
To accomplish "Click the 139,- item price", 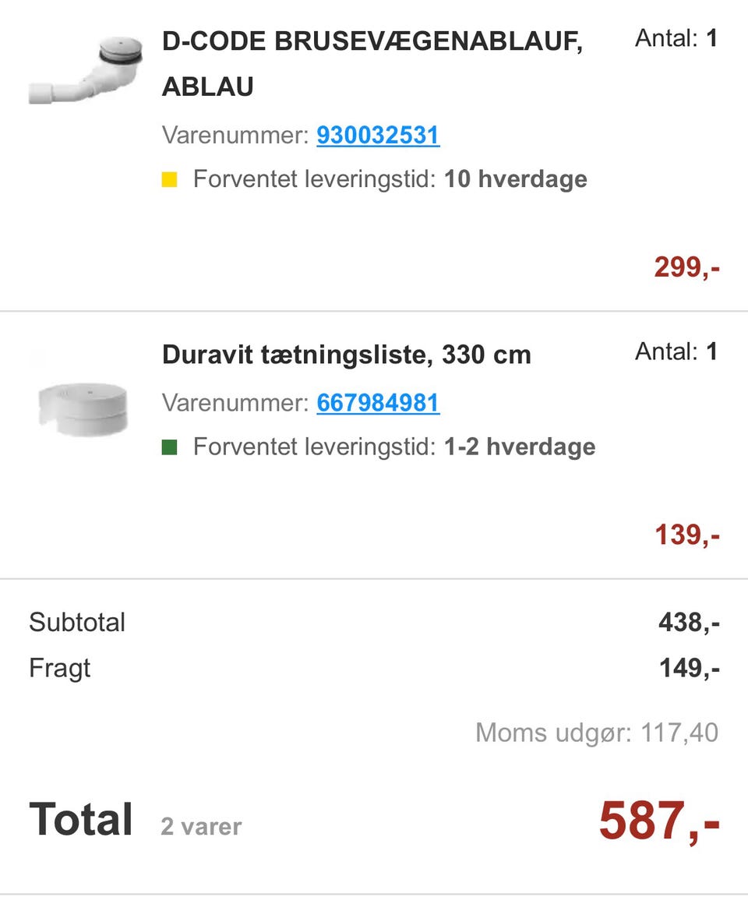I will pos(686,535).
